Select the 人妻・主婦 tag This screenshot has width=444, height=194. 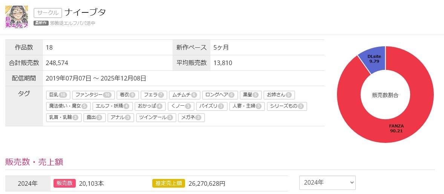247,106
